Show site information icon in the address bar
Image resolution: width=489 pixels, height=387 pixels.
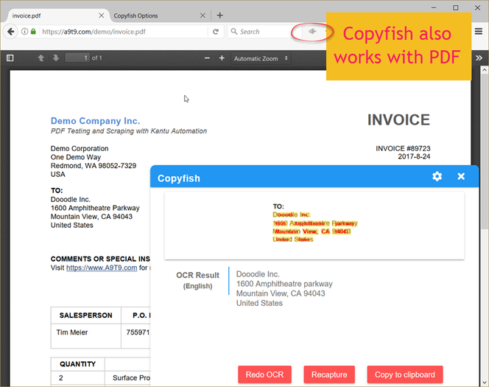click(24, 32)
